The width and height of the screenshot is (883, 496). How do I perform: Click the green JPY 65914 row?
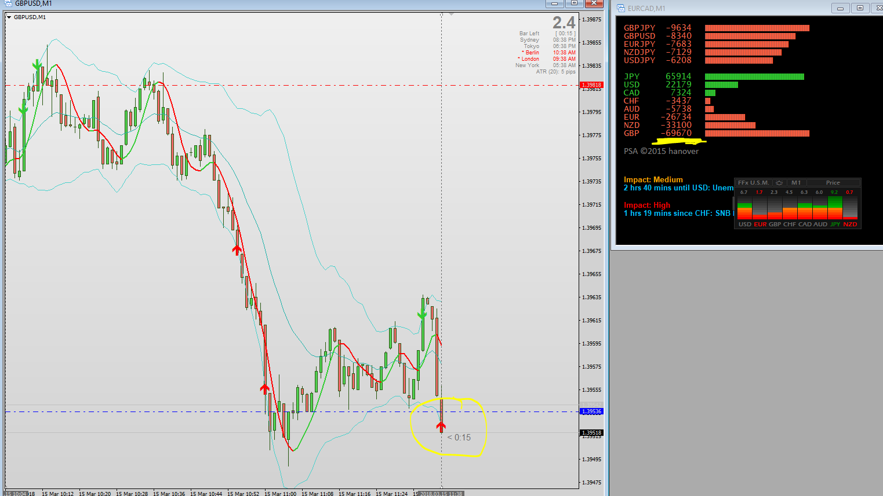pyautogui.click(x=714, y=76)
